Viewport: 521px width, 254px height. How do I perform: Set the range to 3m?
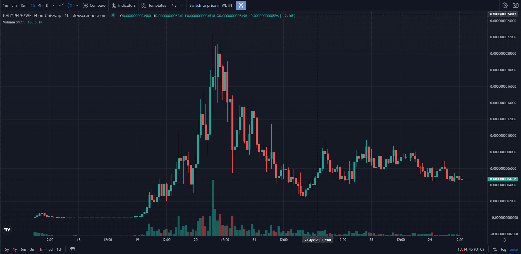pyautogui.click(x=33, y=249)
